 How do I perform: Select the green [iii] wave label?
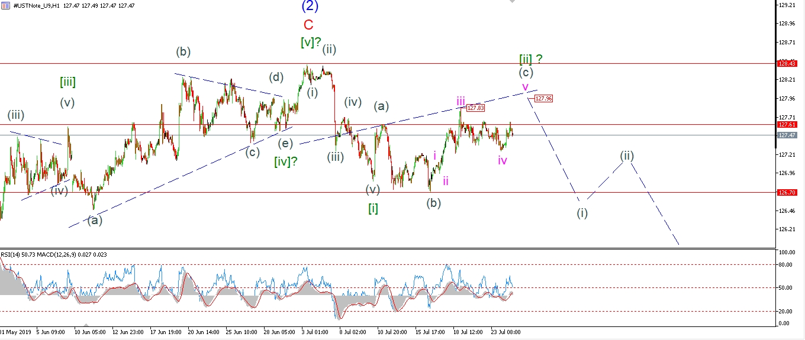[67, 82]
